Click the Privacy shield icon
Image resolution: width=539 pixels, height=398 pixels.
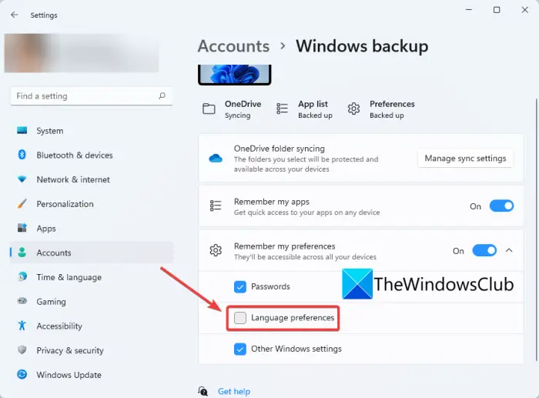(x=22, y=350)
